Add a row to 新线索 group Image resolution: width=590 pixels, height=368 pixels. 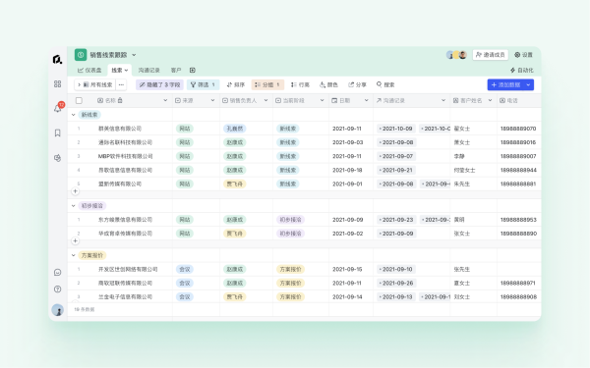point(76,191)
